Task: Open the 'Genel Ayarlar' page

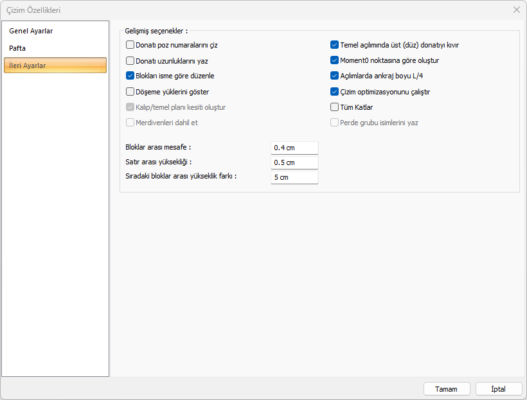Action: tap(31, 31)
